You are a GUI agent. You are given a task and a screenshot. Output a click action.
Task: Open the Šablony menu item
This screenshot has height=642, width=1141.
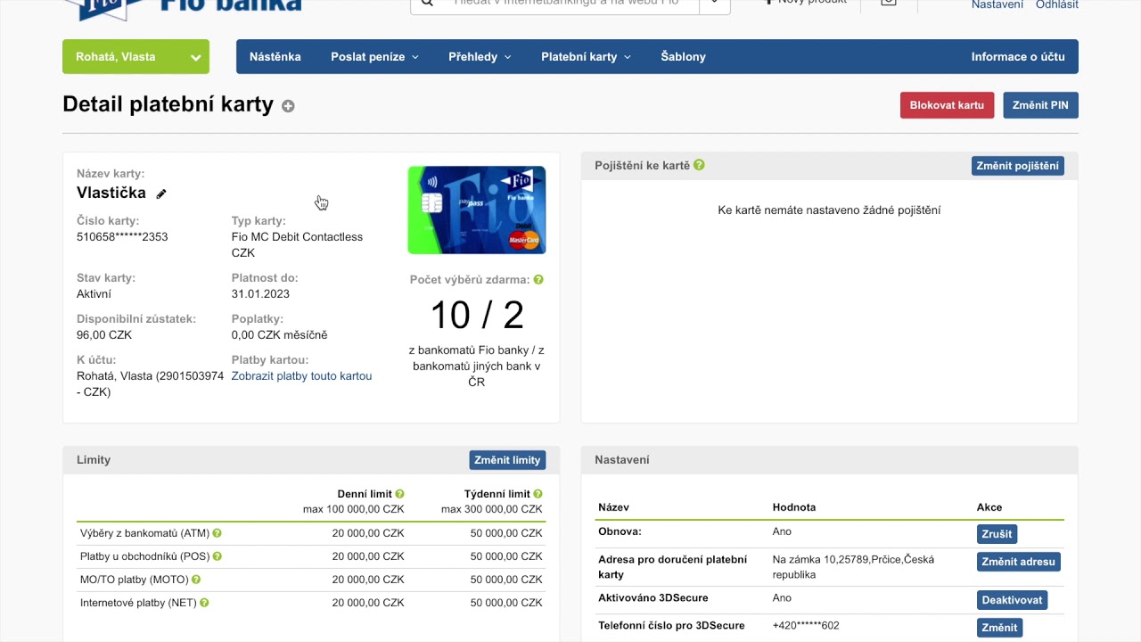(684, 56)
